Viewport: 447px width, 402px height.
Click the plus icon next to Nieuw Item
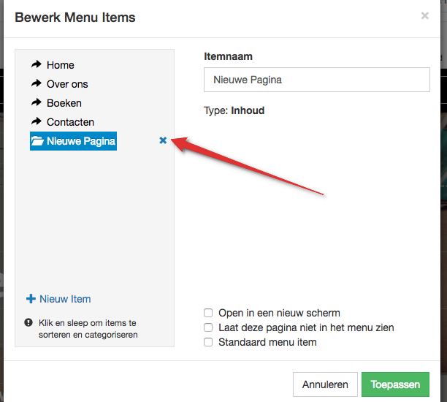coord(31,298)
